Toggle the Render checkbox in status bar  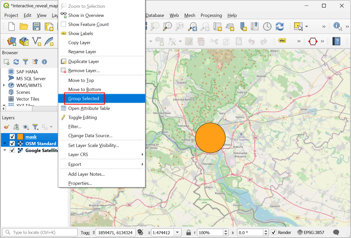tap(274, 232)
